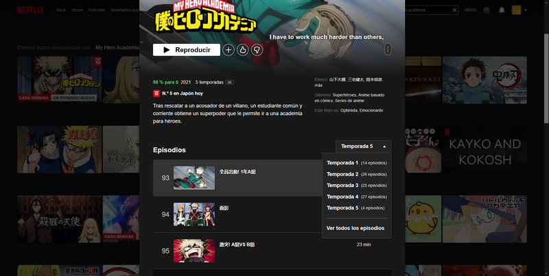Switch to NIÑOS profile link
The height and width of the screenshot is (276, 549).
(x=470, y=10)
